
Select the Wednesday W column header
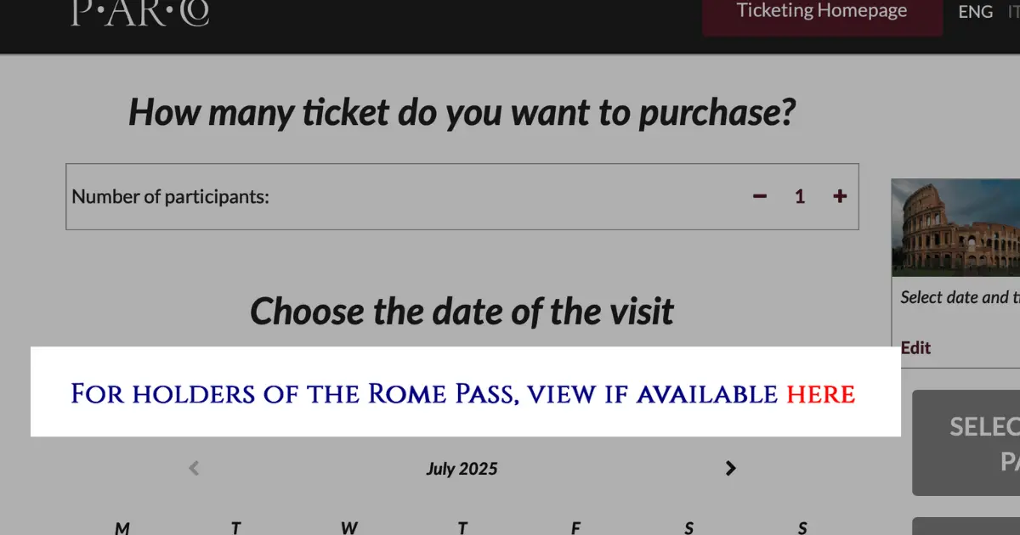pos(348,527)
